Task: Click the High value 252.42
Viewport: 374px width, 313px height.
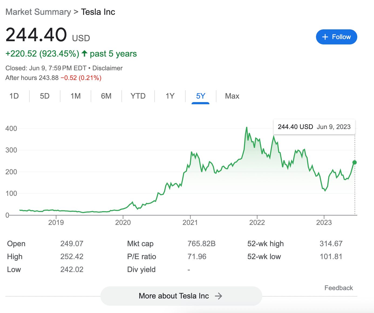Action: coord(72,257)
